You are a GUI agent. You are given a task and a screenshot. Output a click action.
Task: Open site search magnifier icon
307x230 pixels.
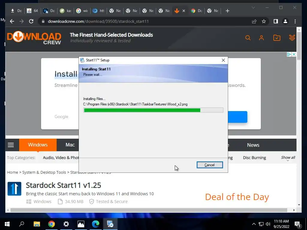[x=248, y=38]
